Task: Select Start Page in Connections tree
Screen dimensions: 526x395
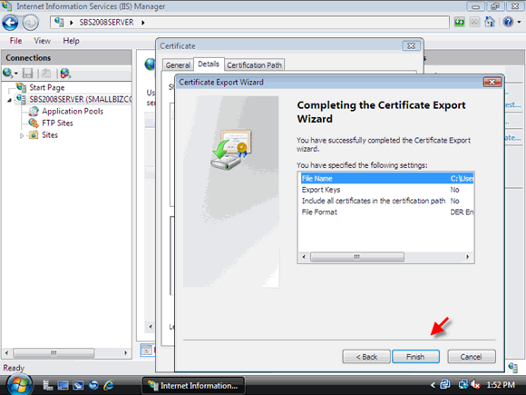Action: (x=46, y=88)
